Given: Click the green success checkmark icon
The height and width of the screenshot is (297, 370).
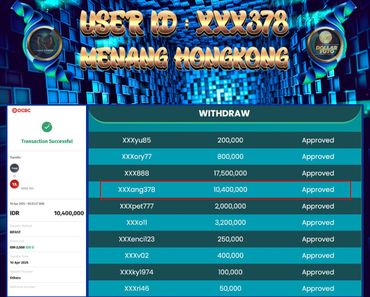Looking at the screenshot, I should (47, 127).
